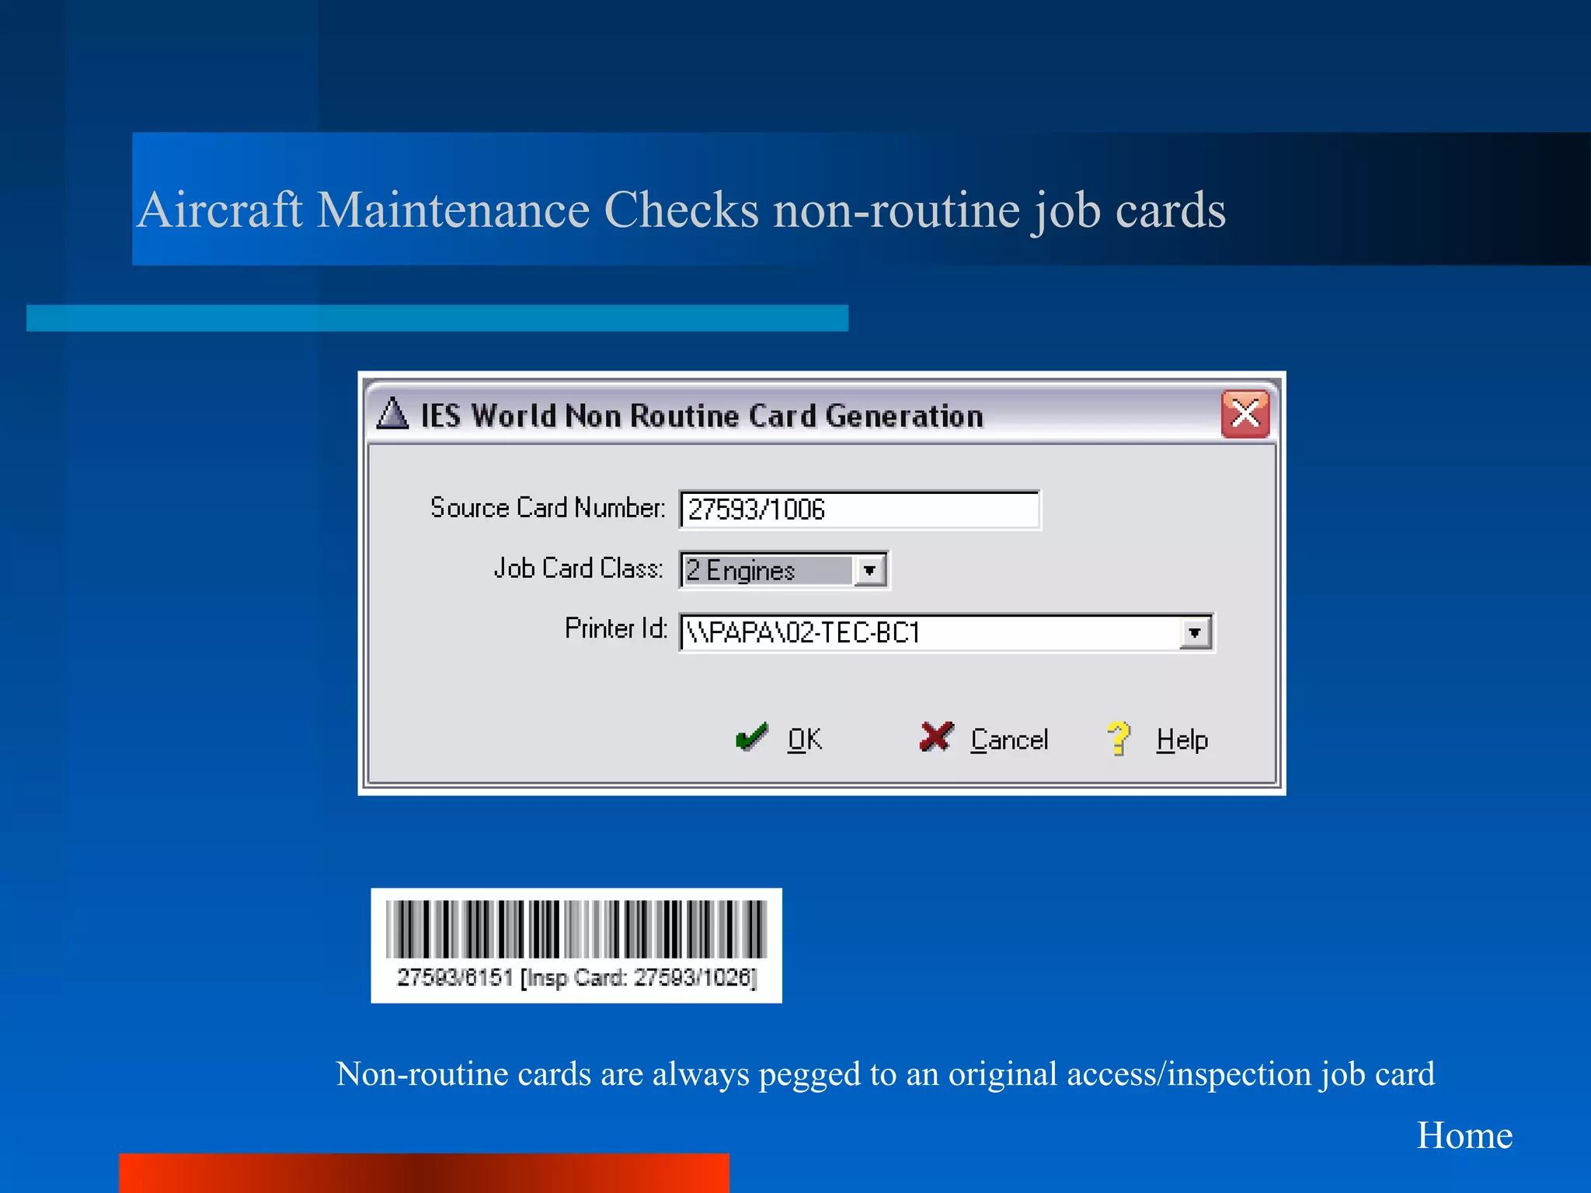Click the '27593/6151 [Insp Card: 27593/1026]' text
This screenshot has height=1193, width=1591.
pos(576,977)
